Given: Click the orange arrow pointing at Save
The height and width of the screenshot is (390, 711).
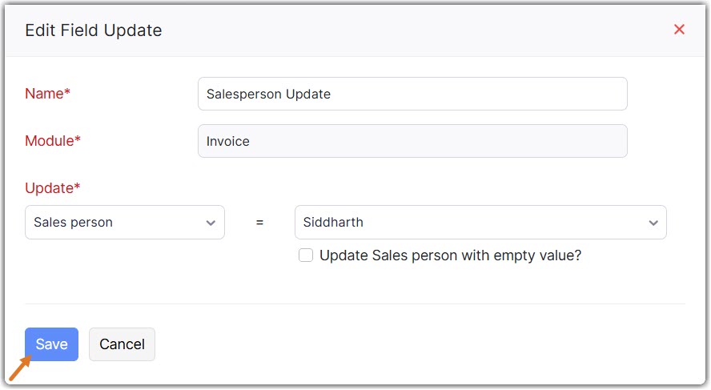Looking at the screenshot, I should 19,369.
